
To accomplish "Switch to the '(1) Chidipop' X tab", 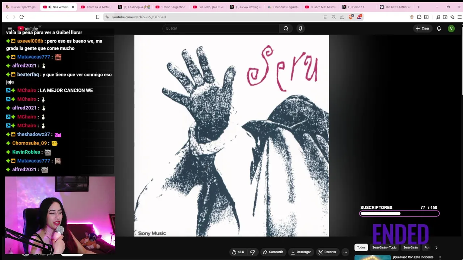I will [133, 7].
